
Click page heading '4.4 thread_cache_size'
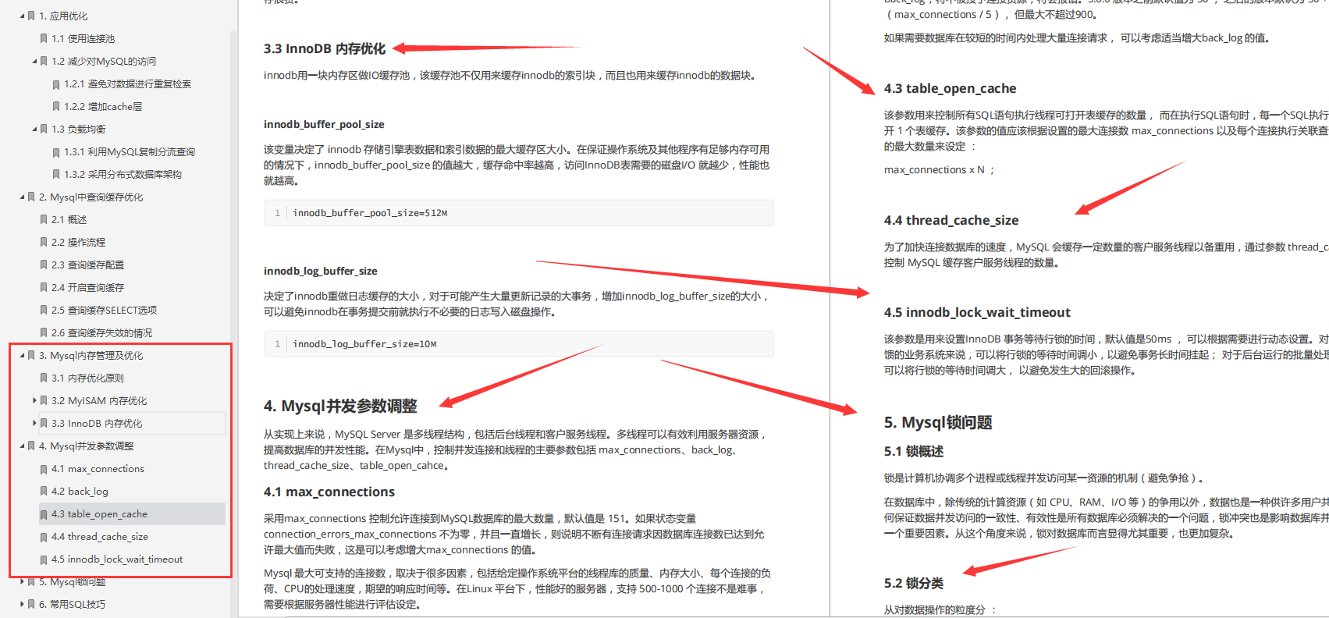tap(951, 220)
